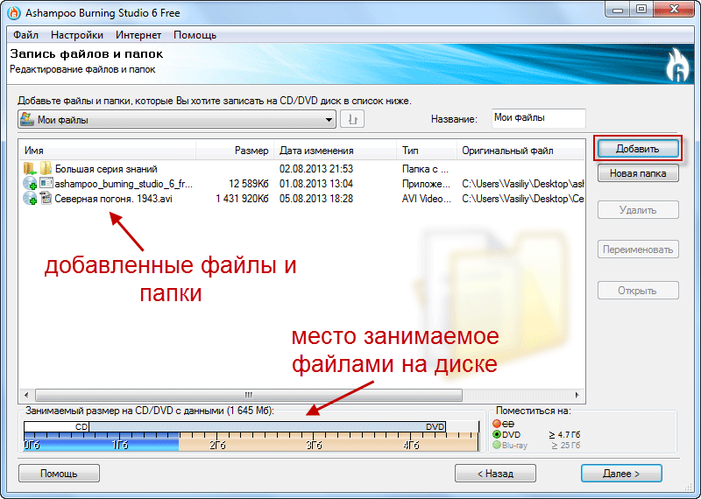The height and width of the screenshot is (499, 701).
Task: Click the Приложе... type cell
Action: (426, 184)
